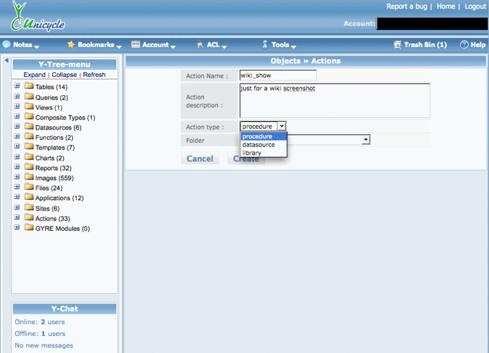Expand the Datasources tree node
Image resolution: width=489 pixels, height=353 pixels.
click(x=17, y=127)
